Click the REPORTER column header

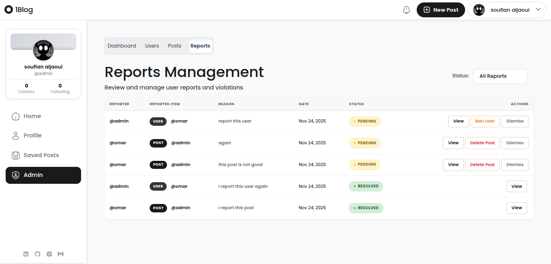tap(119, 104)
